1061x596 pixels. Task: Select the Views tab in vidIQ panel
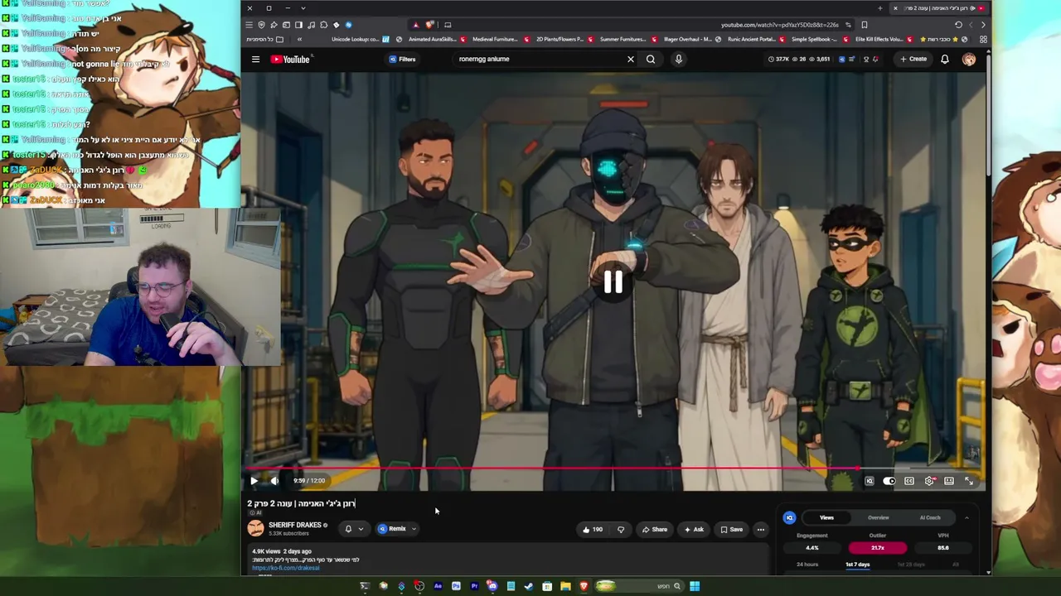tap(826, 518)
